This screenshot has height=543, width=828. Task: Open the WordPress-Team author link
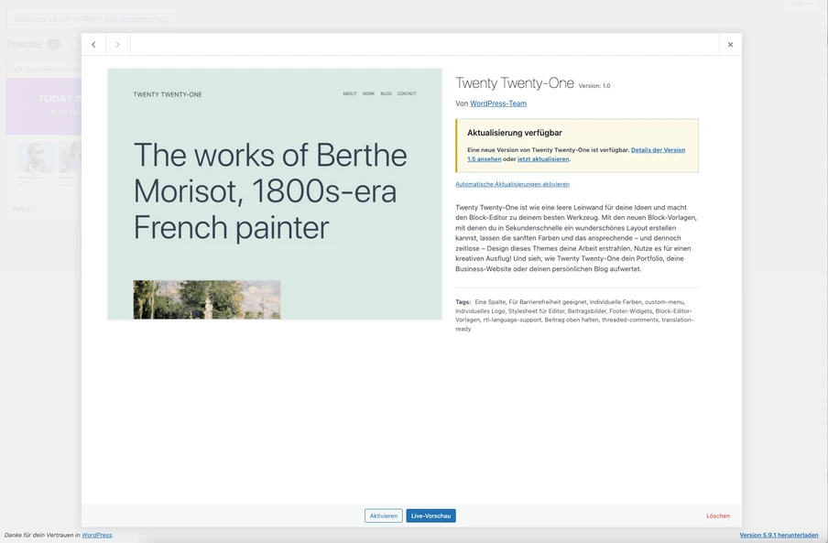click(498, 103)
